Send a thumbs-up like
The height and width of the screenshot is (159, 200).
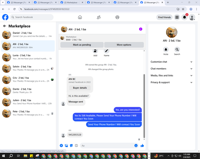click(x=142, y=145)
